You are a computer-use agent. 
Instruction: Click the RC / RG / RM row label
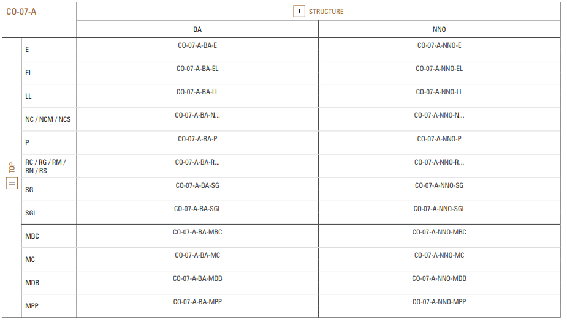click(45, 166)
